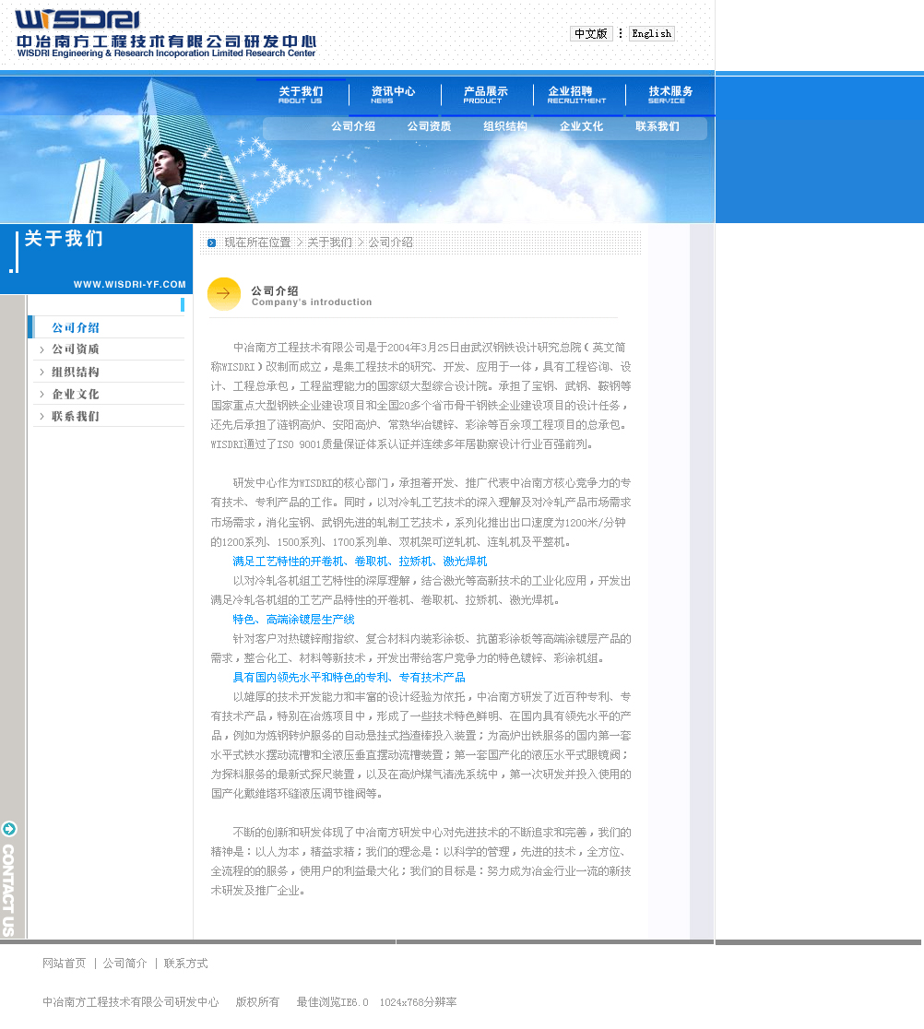Click 版权所有 text in footer
Viewport: 924px width, 1029px height.
pos(257,1002)
